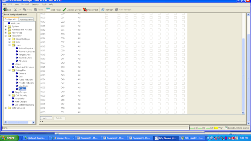The height and width of the screenshot is (141, 251).
Task: Open the Web Page toolbar icon
Action: coord(48,10)
